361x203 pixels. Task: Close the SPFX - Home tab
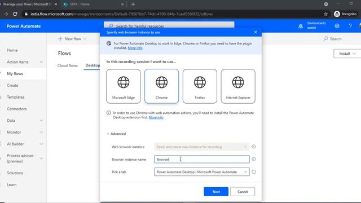point(122,4)
